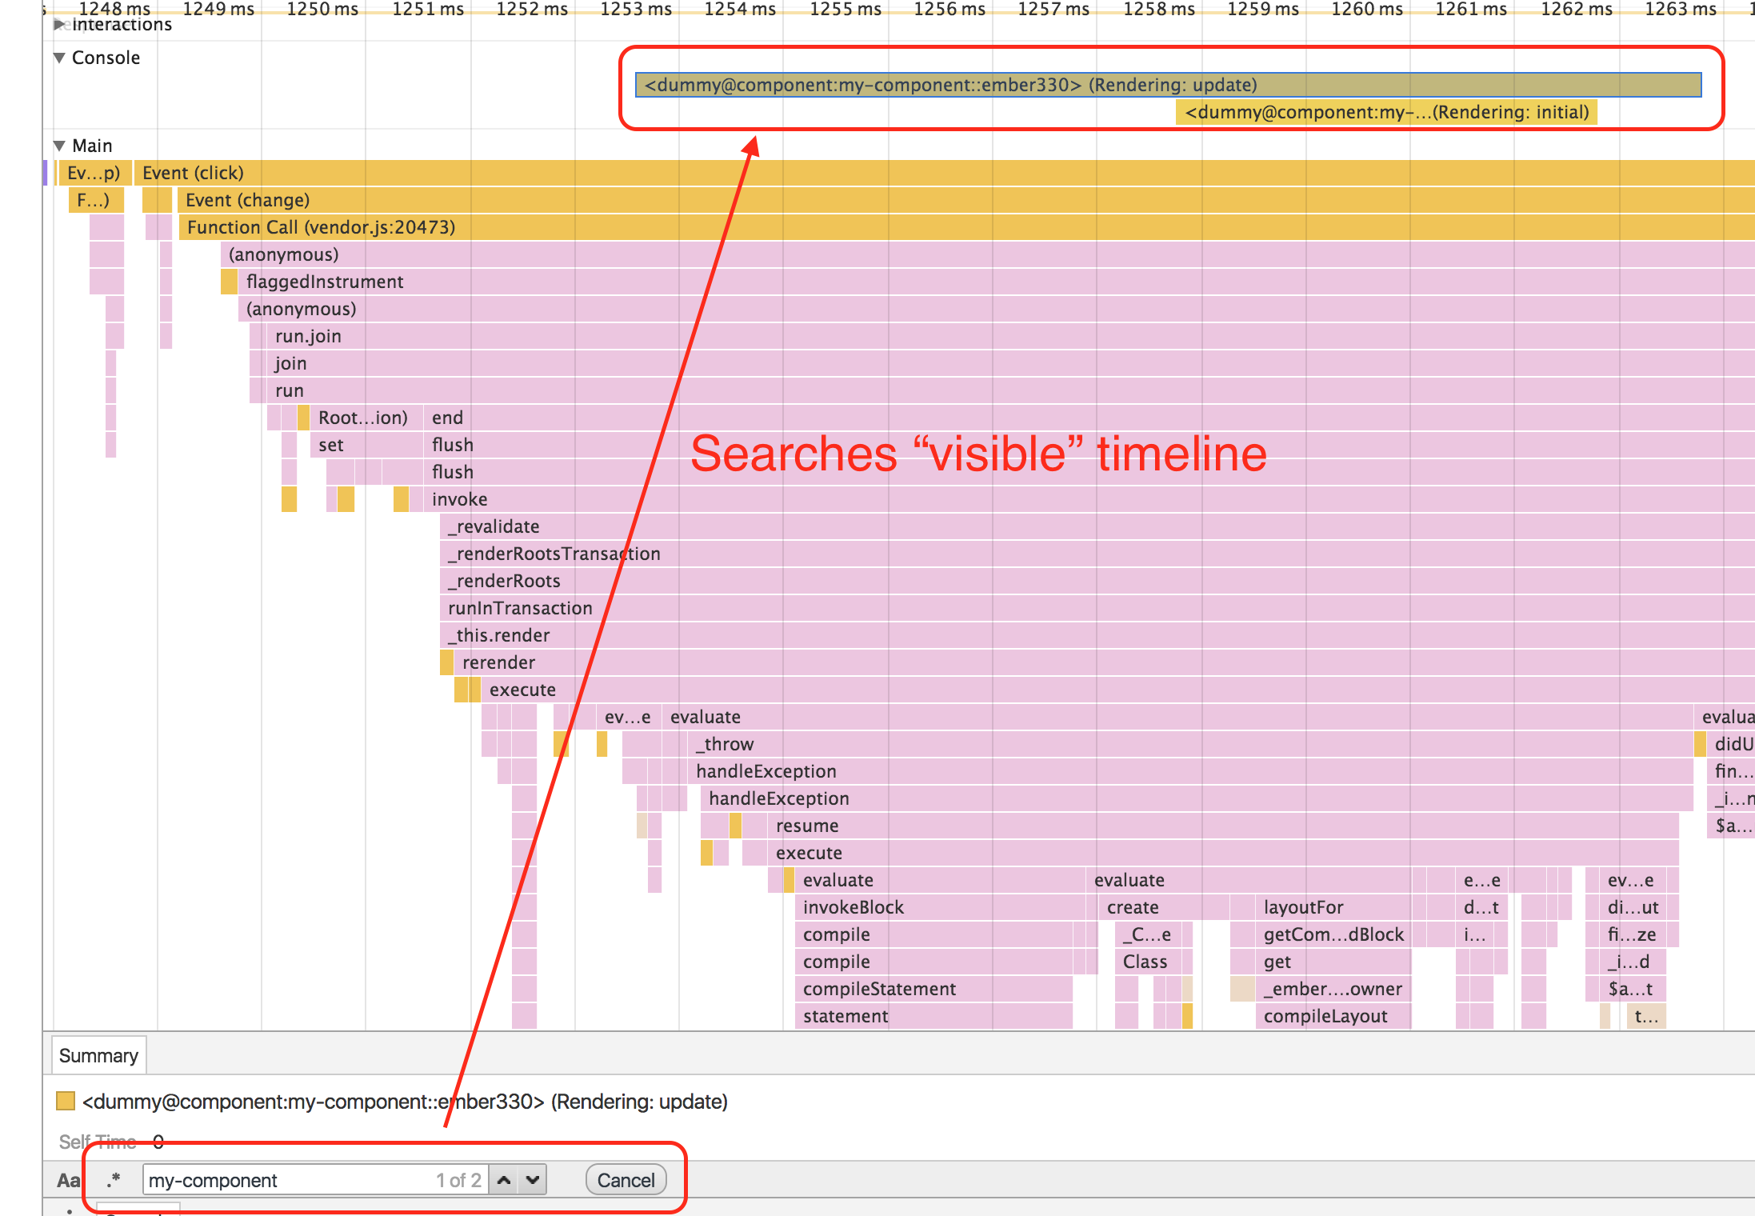Click the Cancel search button

pyautogui.click(x=626, y=1180)
